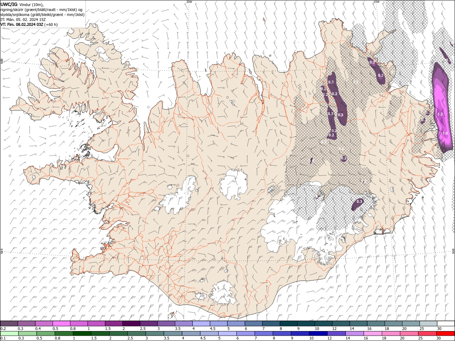Viewport: 455px width, 341px height.
Task: Select the pale green bottom-row swatch between 0.1 and 0.3
Action: [9, 334]
